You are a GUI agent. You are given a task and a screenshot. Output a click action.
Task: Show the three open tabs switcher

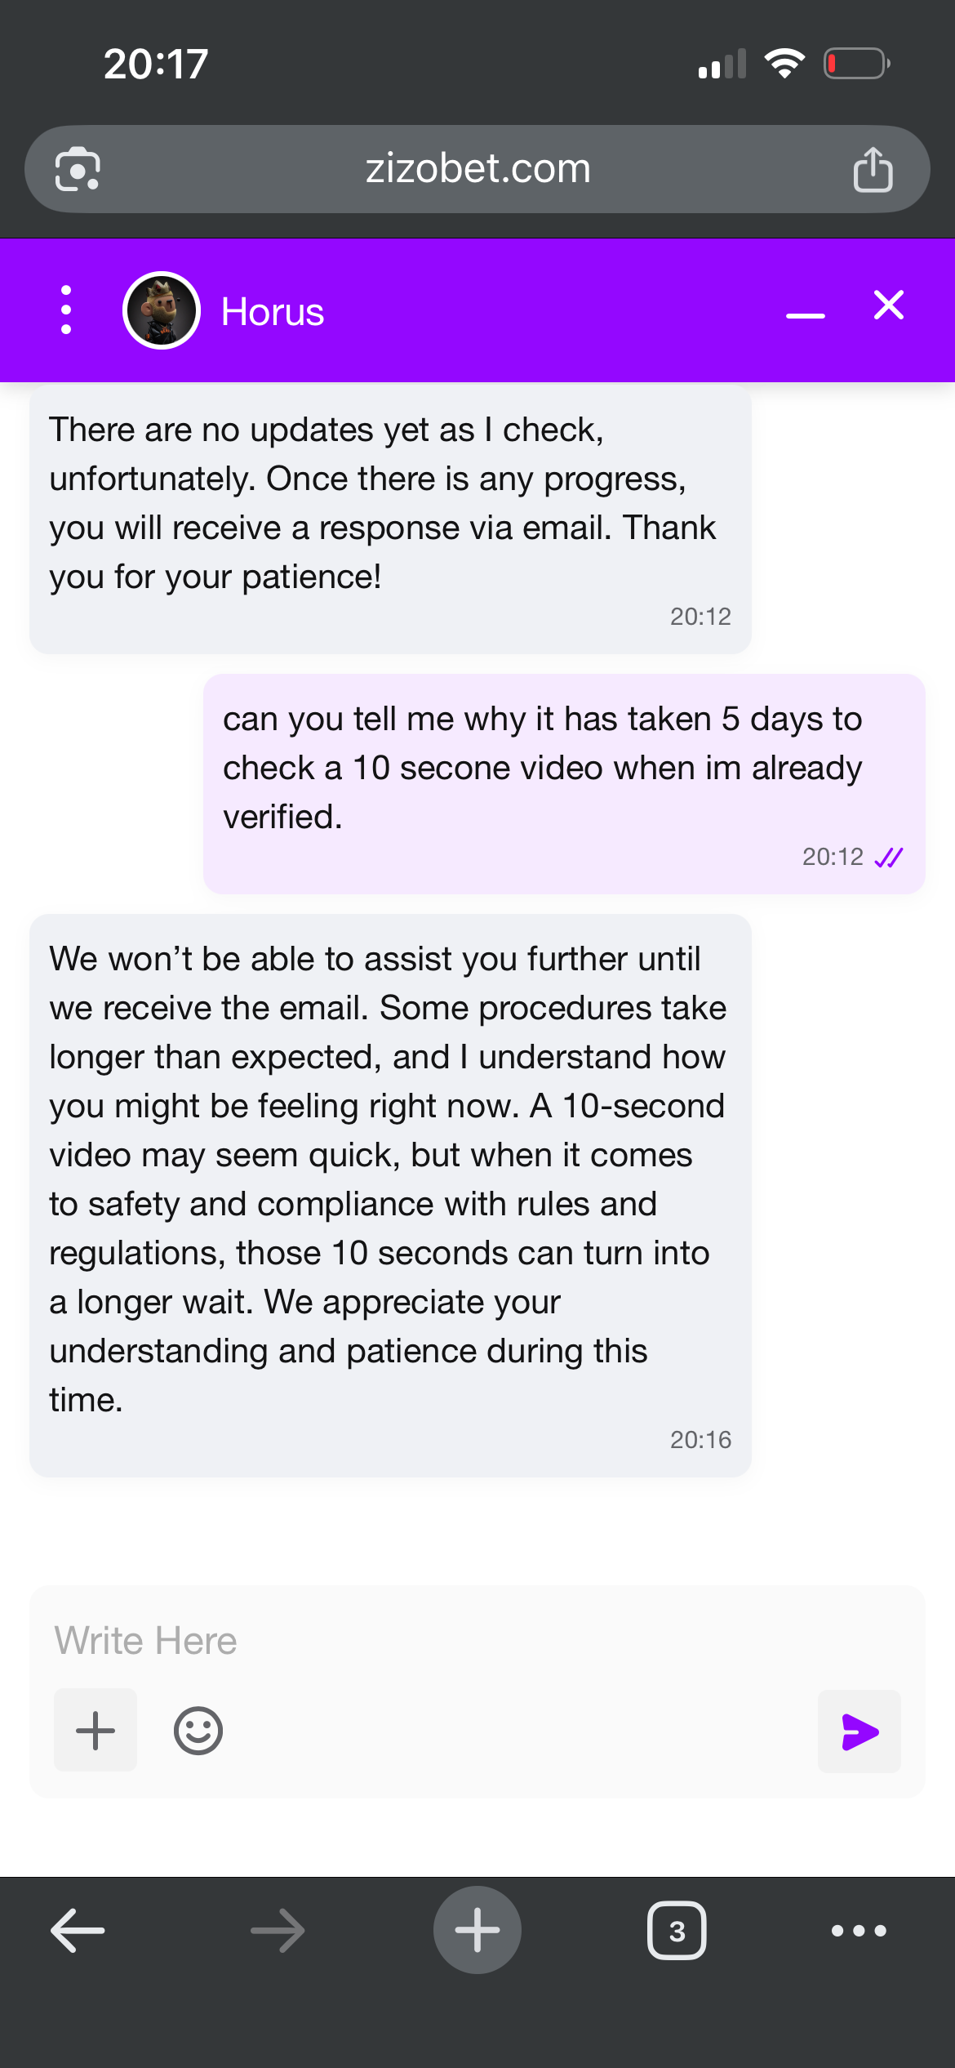(677, 1931)
